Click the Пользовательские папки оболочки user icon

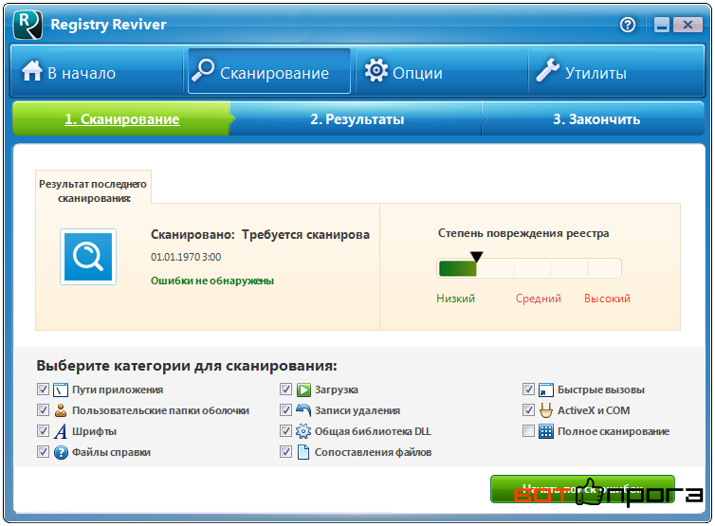click(61, 410)
